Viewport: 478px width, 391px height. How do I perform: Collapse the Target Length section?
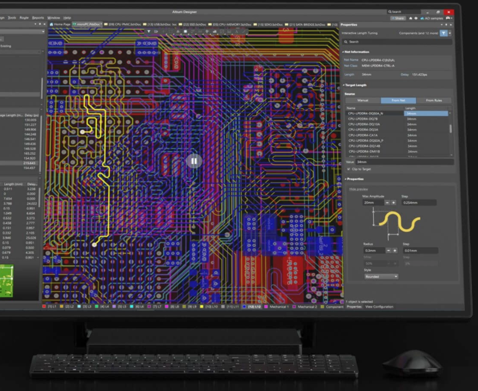344,85
